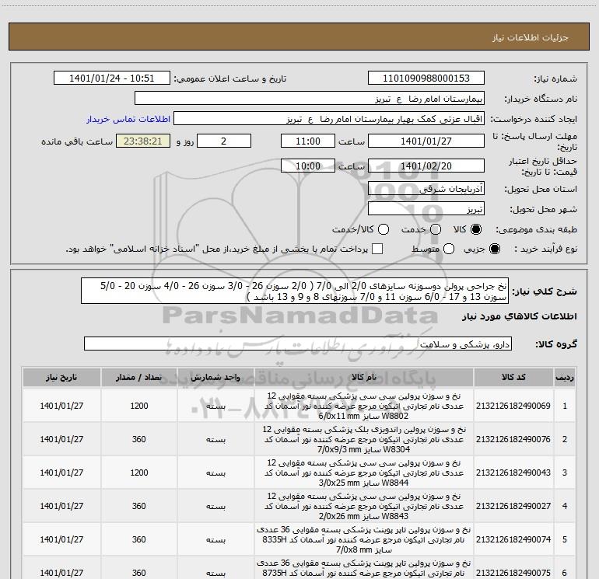
Task: Click the request creator field اقبال عزتی
Action: coord(329,119)
